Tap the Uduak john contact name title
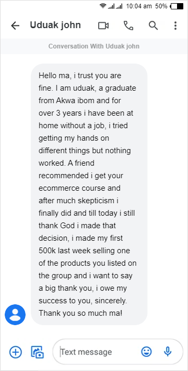Screen dimensions: 188x371 (x=55, y=25)
